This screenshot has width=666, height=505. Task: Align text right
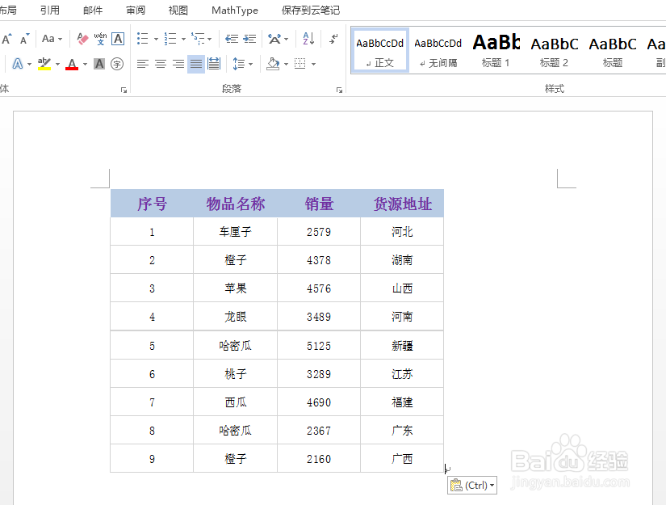[178, 64]
